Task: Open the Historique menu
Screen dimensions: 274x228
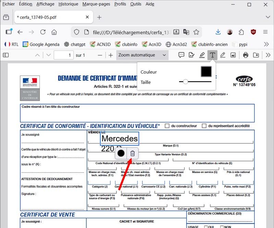Action: point(68,4)
